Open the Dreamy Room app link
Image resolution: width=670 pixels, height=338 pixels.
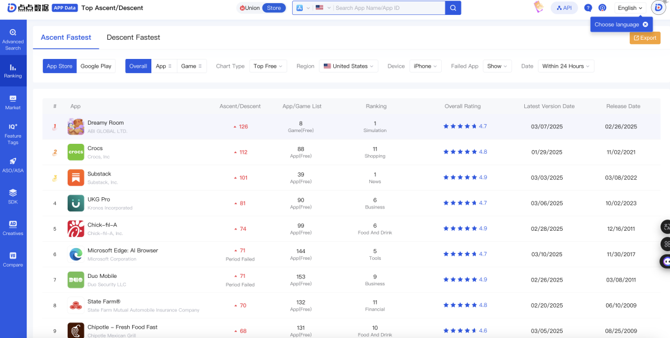point(105,123)
